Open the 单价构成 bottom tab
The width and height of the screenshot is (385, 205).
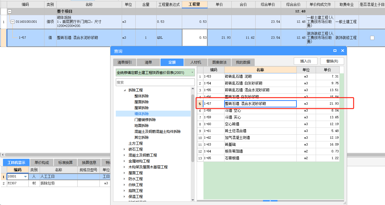42,162
